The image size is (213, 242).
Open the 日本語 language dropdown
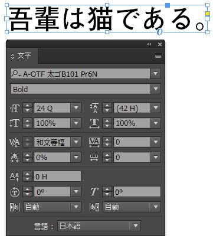136,225
